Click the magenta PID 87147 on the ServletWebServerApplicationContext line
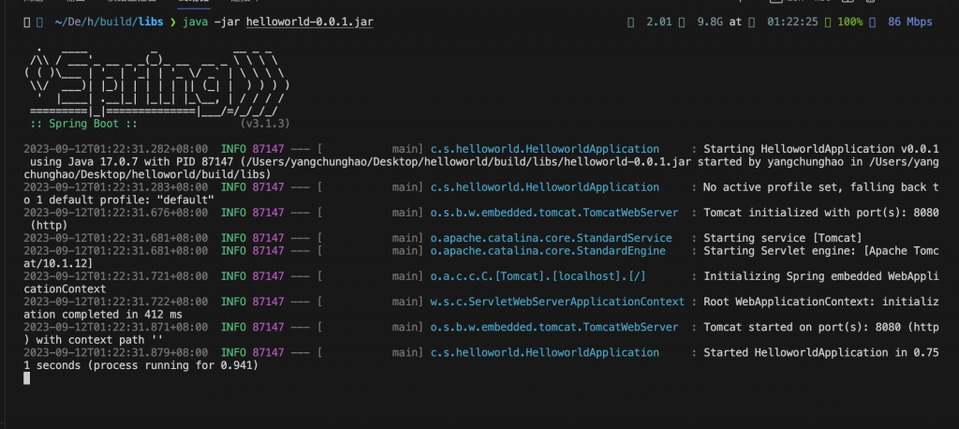Image resolution: width=959 pixels, height=429 pixels. click(269, 301)
